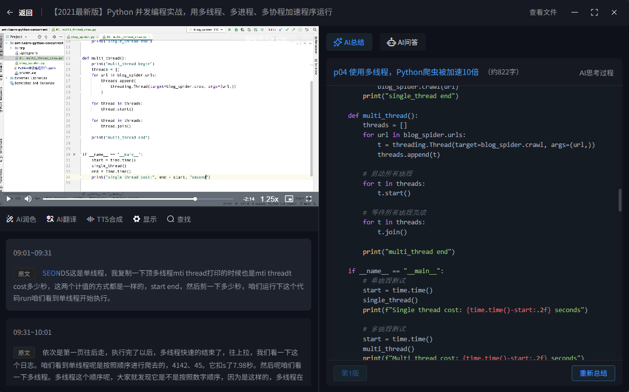Jump to transcript timestamp 09:31~10:01

tap(33, 332)
